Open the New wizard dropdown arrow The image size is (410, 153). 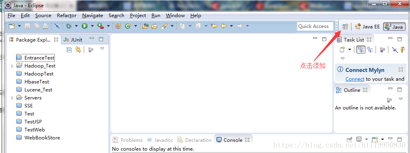19,26
